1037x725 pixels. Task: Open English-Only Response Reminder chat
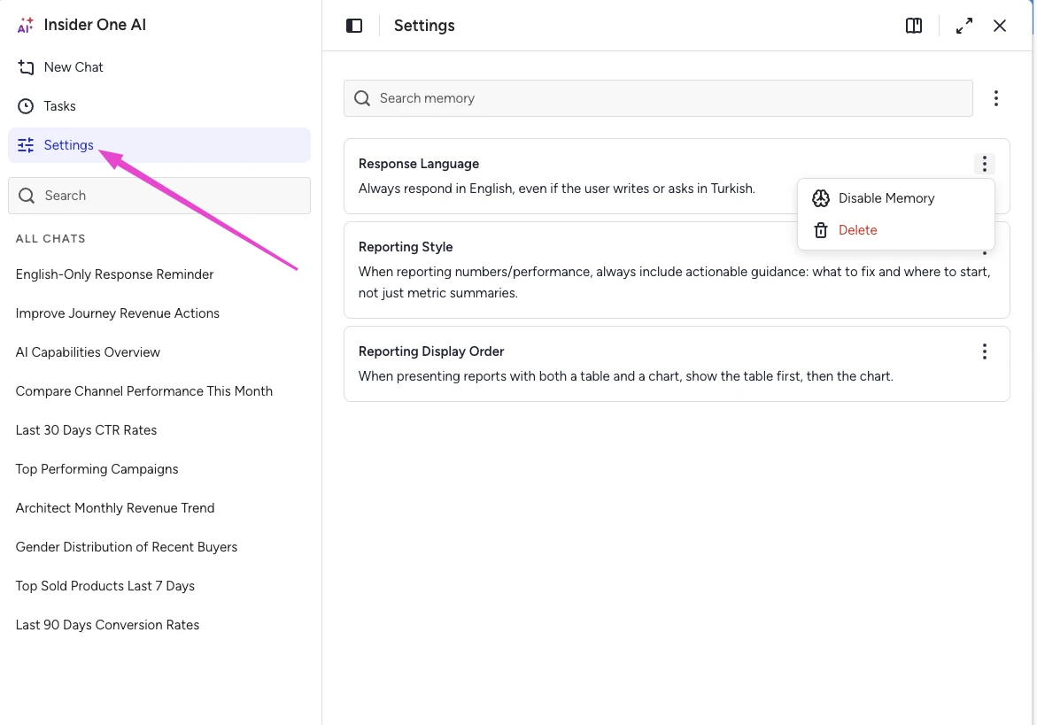(114, 274)
